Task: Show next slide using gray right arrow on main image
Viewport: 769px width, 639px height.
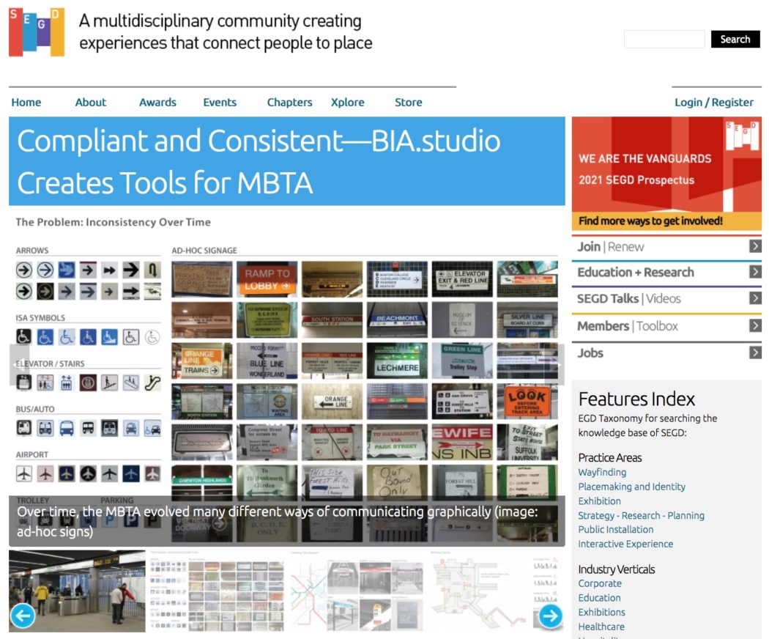Action: [554, 365]
